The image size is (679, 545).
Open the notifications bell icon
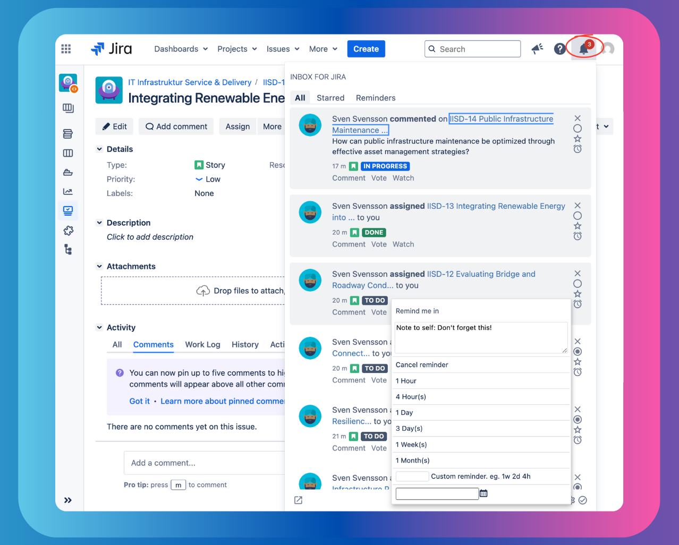583,49
